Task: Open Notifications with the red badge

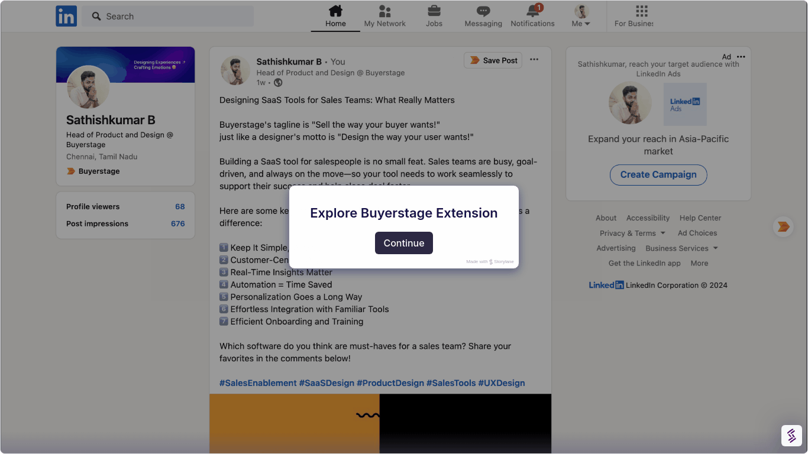Action: 533,16
